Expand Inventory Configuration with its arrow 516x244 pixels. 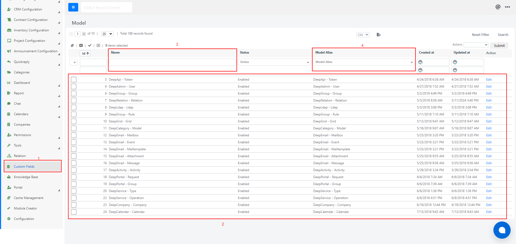pyautogui.click(x=59, y=33)
